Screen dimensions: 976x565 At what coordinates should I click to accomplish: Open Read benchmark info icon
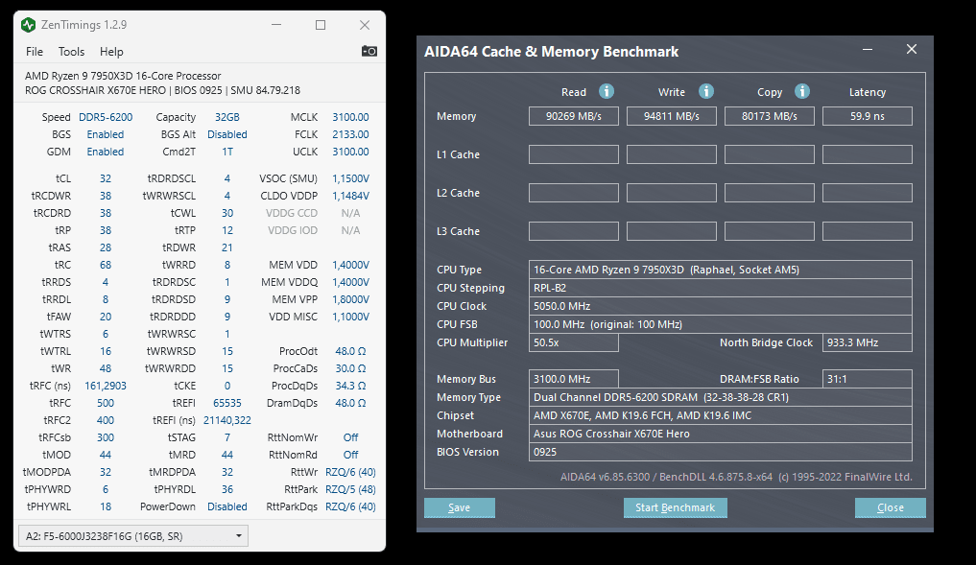tap(607, 91)
